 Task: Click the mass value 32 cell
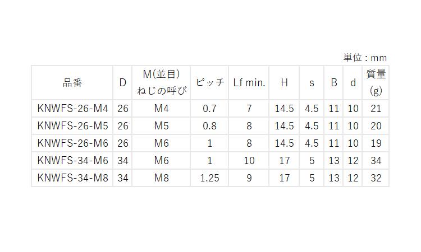click(x=376, y=178)
